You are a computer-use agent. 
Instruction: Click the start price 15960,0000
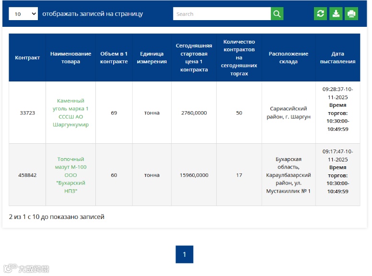194,175
